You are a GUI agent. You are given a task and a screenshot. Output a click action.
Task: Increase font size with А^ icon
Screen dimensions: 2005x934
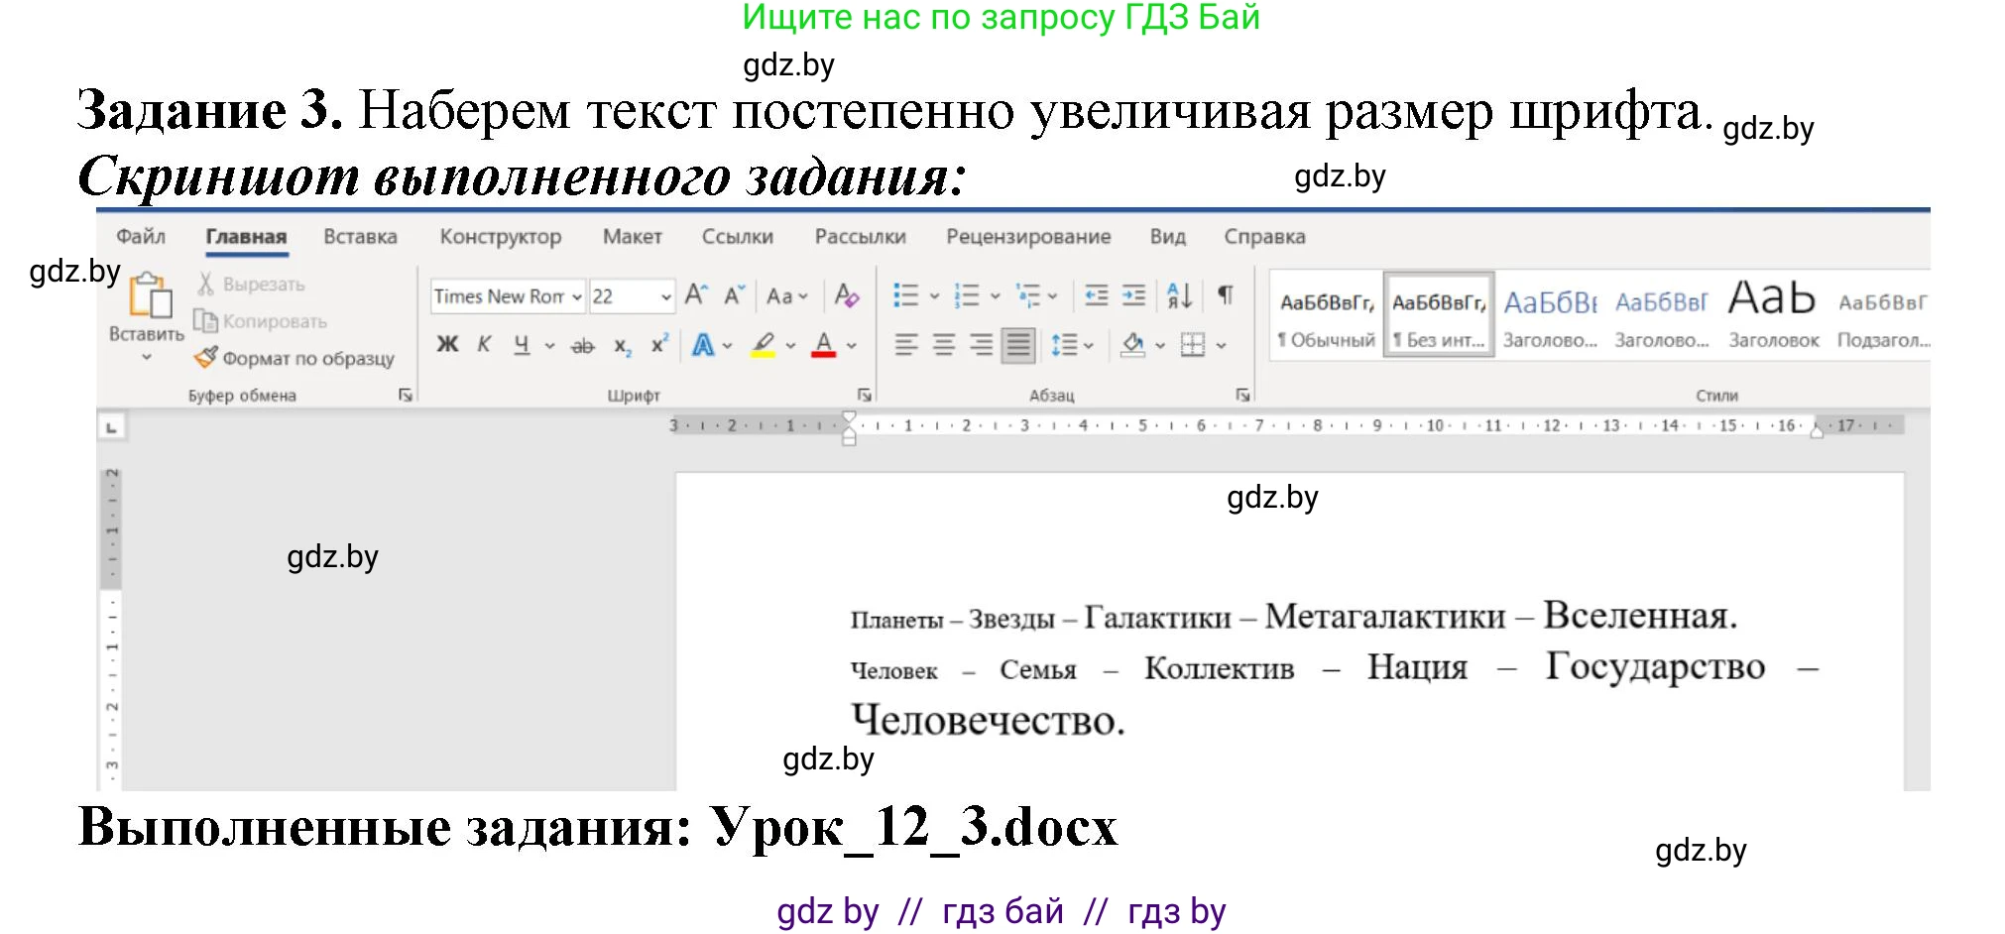click(697, 294)
